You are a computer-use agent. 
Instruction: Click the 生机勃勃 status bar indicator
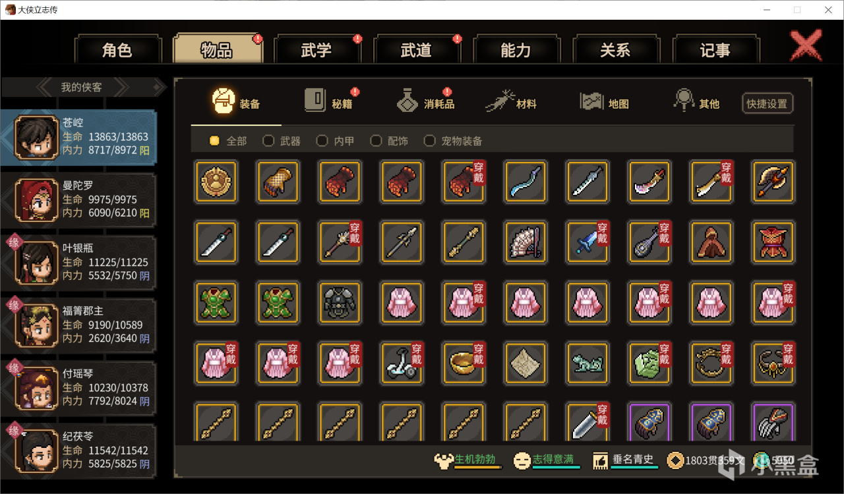pos(468,460)
